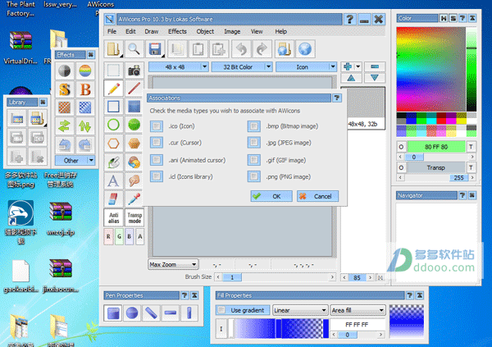Check the .png (PNG image) box
Screen dimensions: 492x347
click(x=254, y=176)
